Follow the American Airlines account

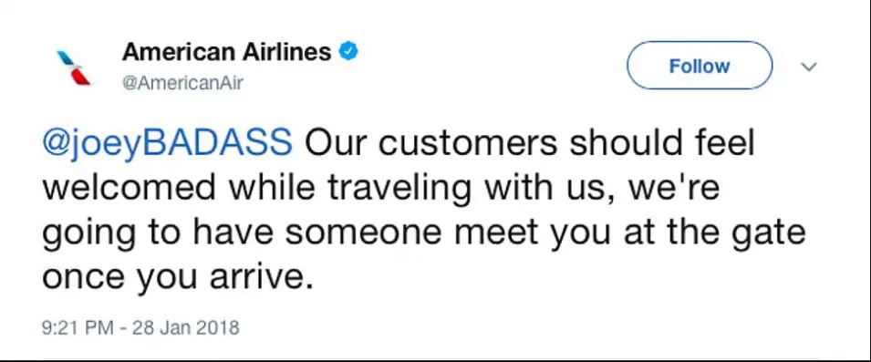point(700,66)
